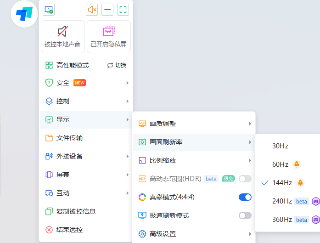This screenshot has width=320, height=243.
Task: Click the lightning monitor 极速刷新模式 icon
Action: point(142,215)
